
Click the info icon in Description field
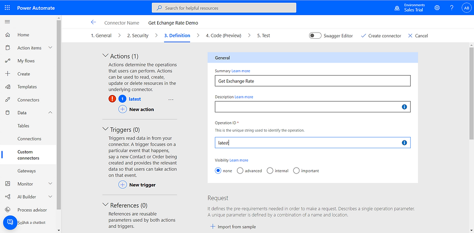404,107
